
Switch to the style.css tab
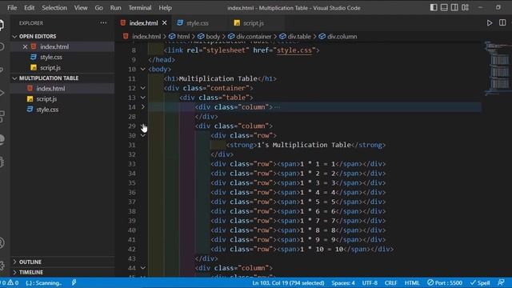[198, 23]
